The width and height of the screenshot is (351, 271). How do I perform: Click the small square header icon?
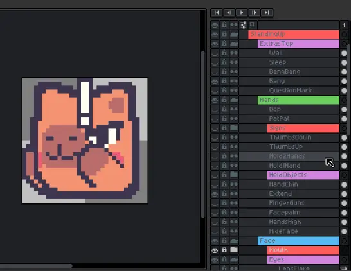click(252, 24)
